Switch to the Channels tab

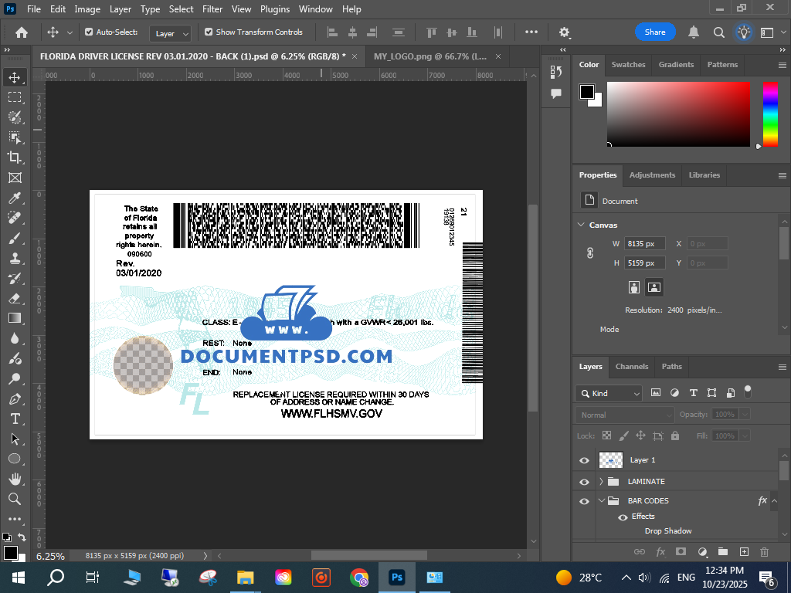631,367
